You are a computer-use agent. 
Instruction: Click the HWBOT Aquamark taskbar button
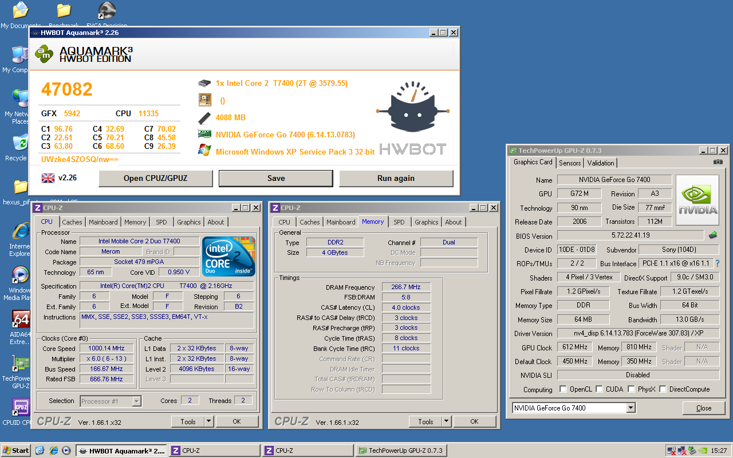click(121, 451)
